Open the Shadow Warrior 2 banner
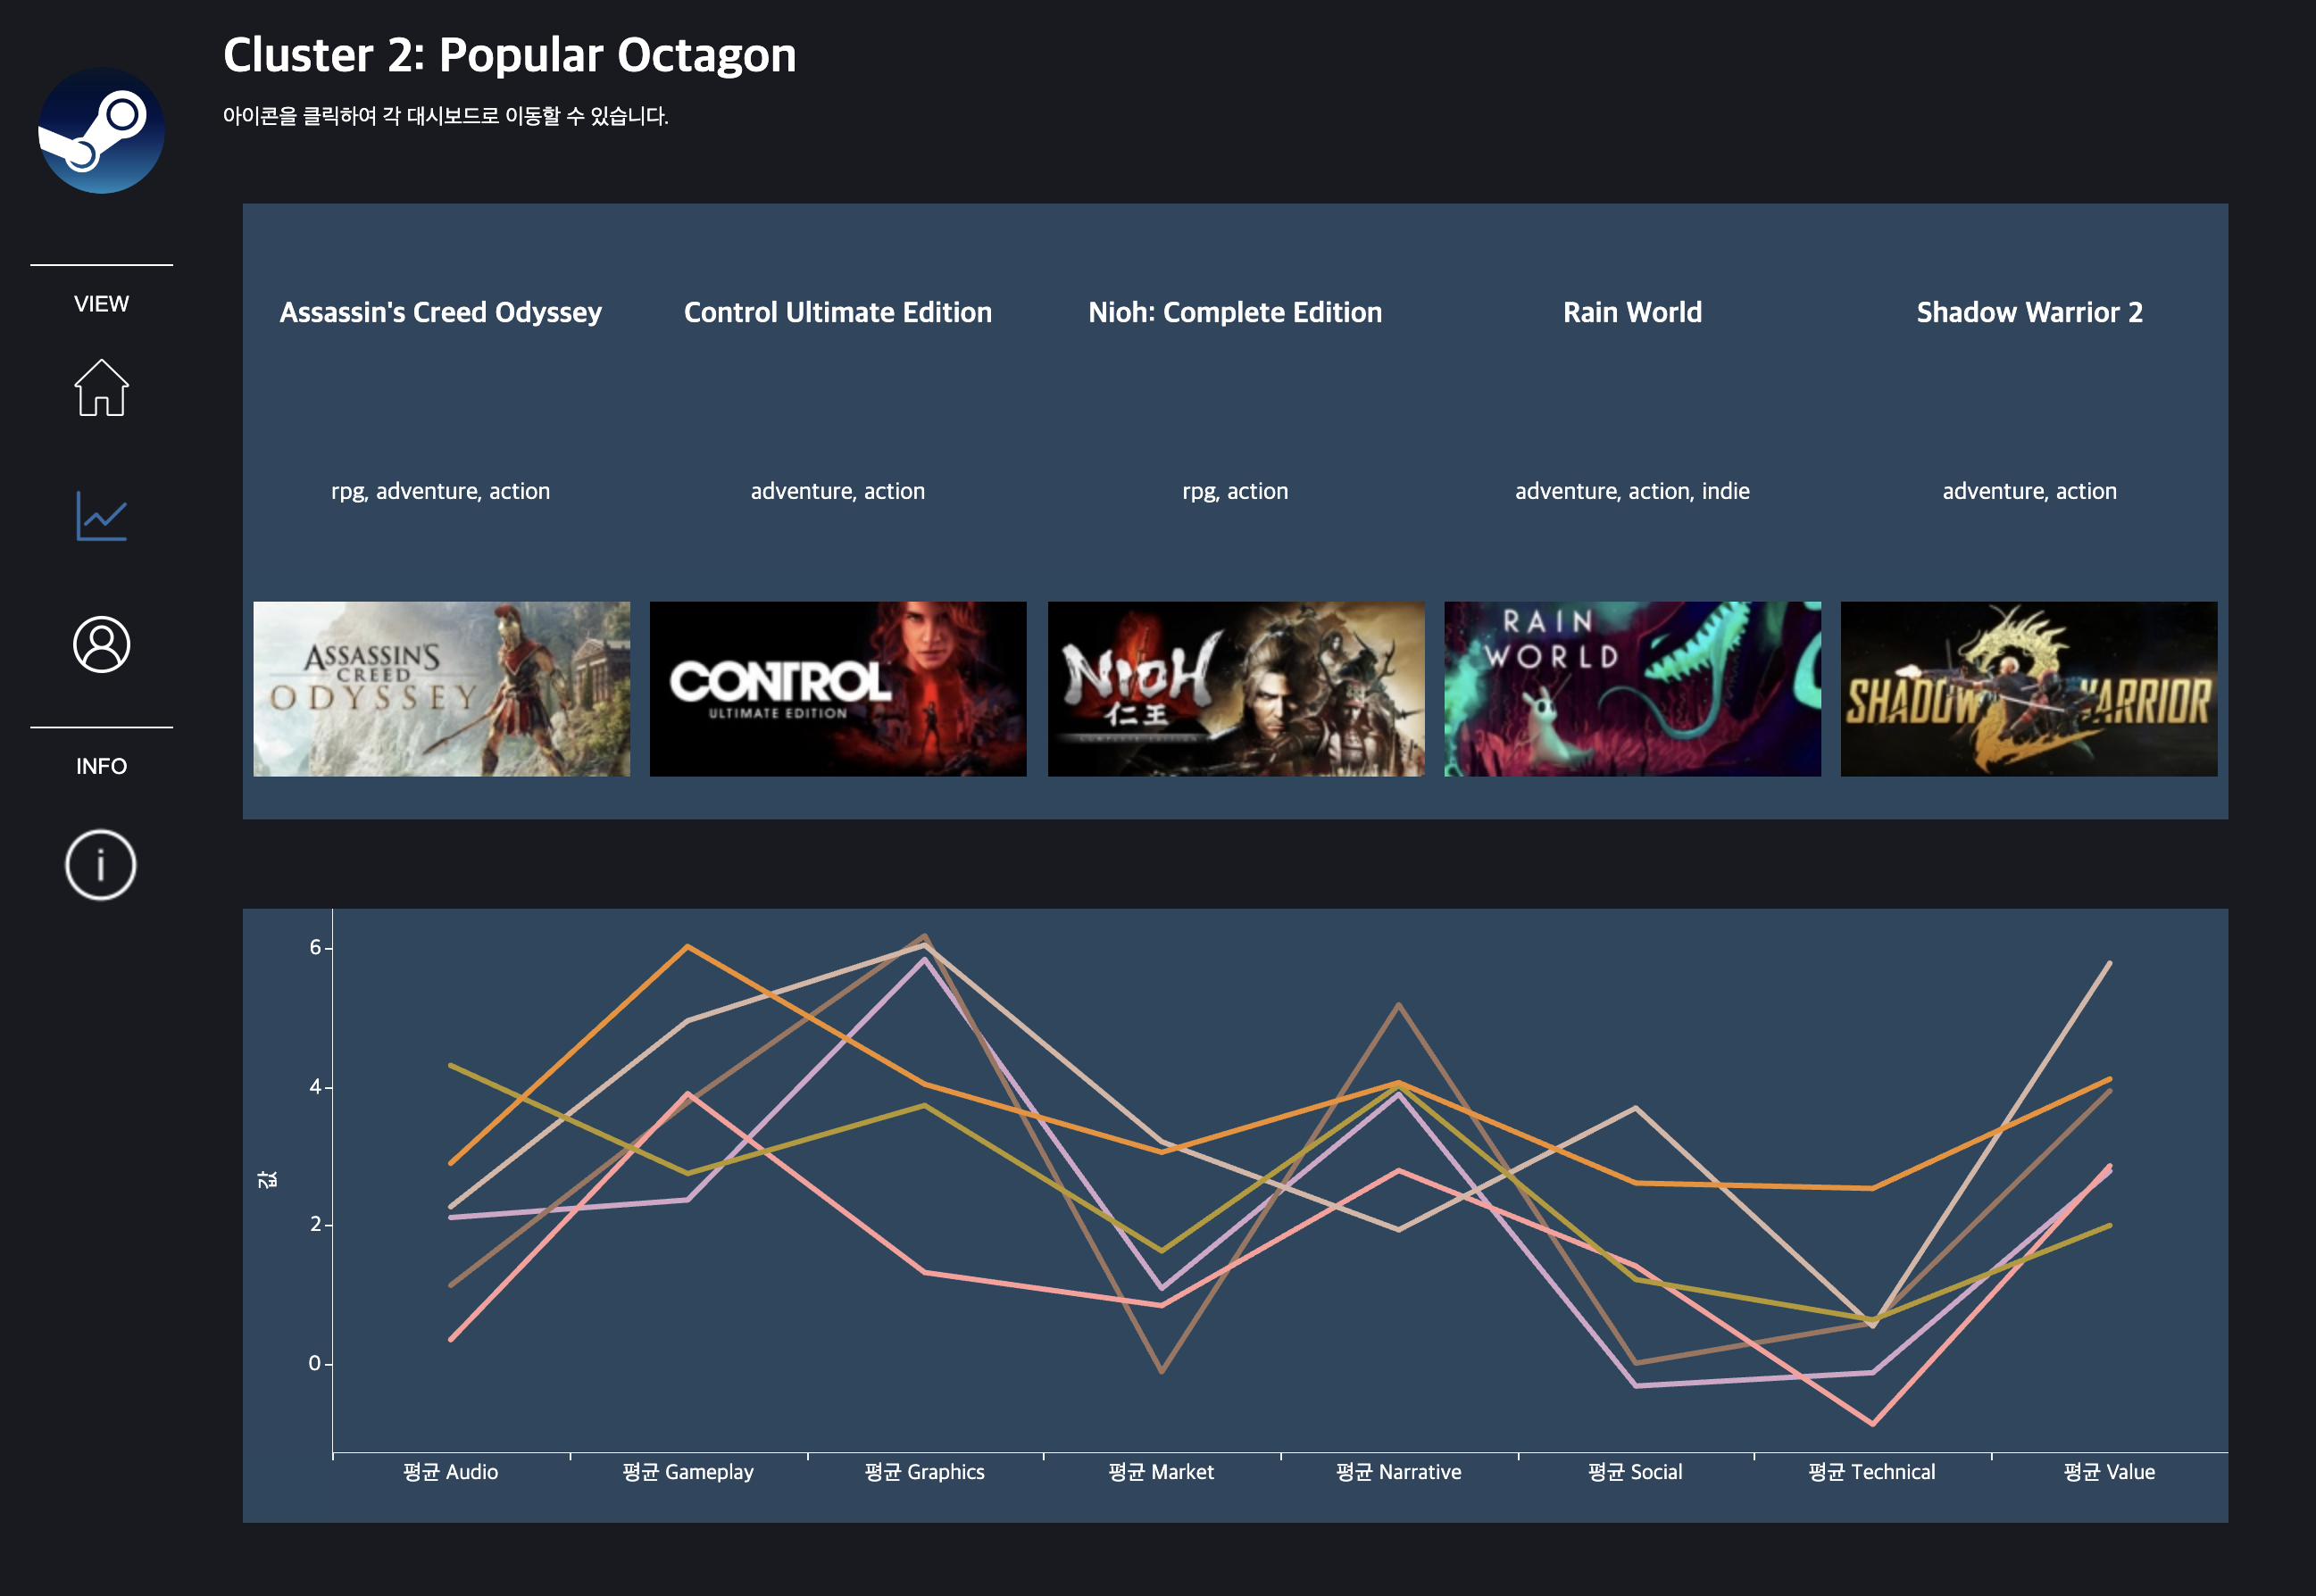The height and width of the screenshot is (1596, 2316). (2028, 688)
